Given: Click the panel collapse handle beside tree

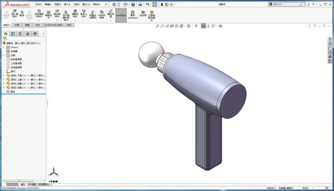Looking at the screenshot, I should click(x=47, y=103).
